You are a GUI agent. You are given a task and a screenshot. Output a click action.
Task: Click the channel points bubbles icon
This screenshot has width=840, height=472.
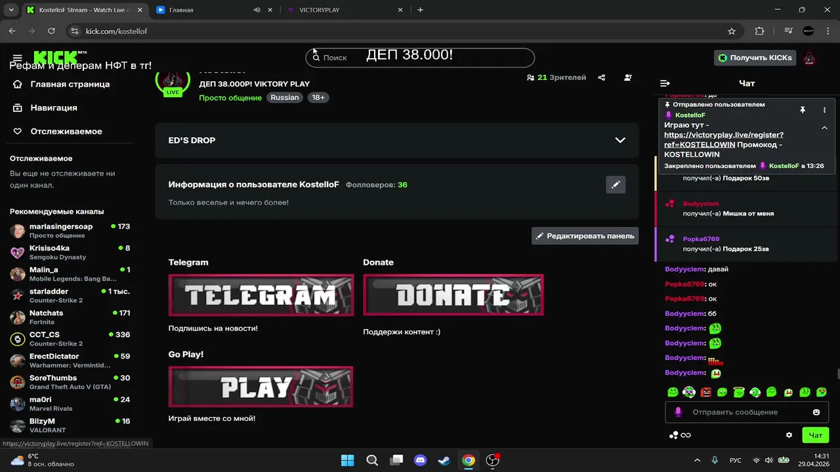(x=673, y=435)
